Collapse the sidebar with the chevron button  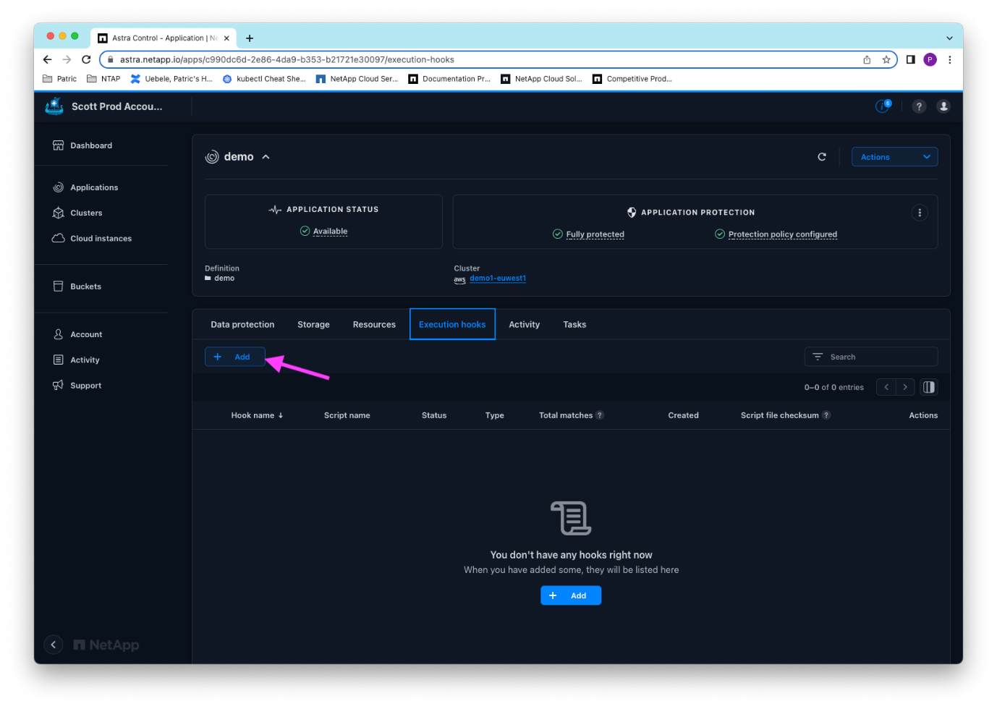[54, 645]
